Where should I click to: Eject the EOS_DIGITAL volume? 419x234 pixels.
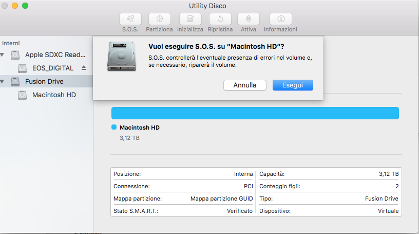pyautogui.click(x=84, y=68)
